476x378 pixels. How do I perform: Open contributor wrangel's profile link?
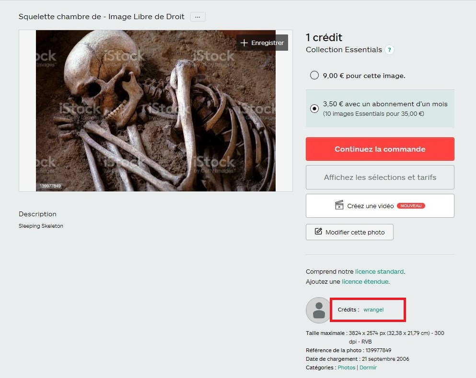coord(373,310)
